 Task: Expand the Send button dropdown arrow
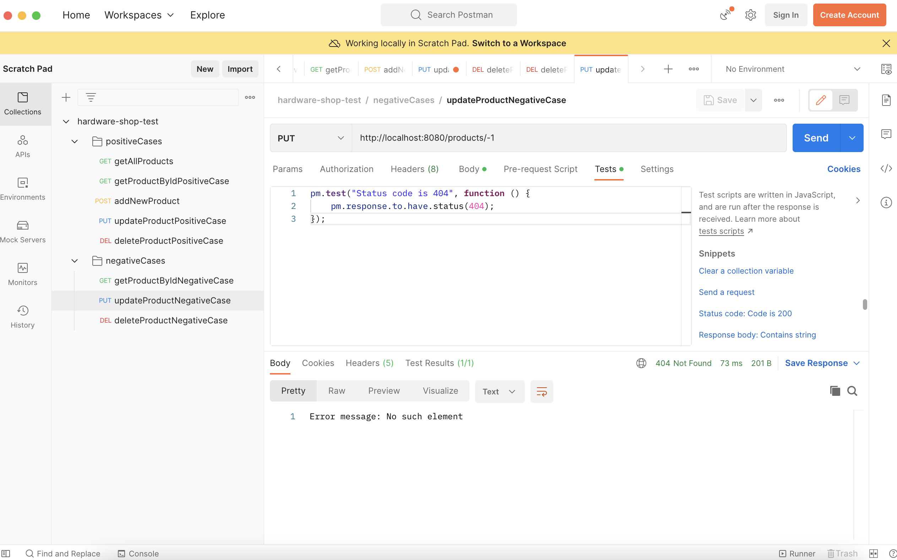click(x=852, y=138)
